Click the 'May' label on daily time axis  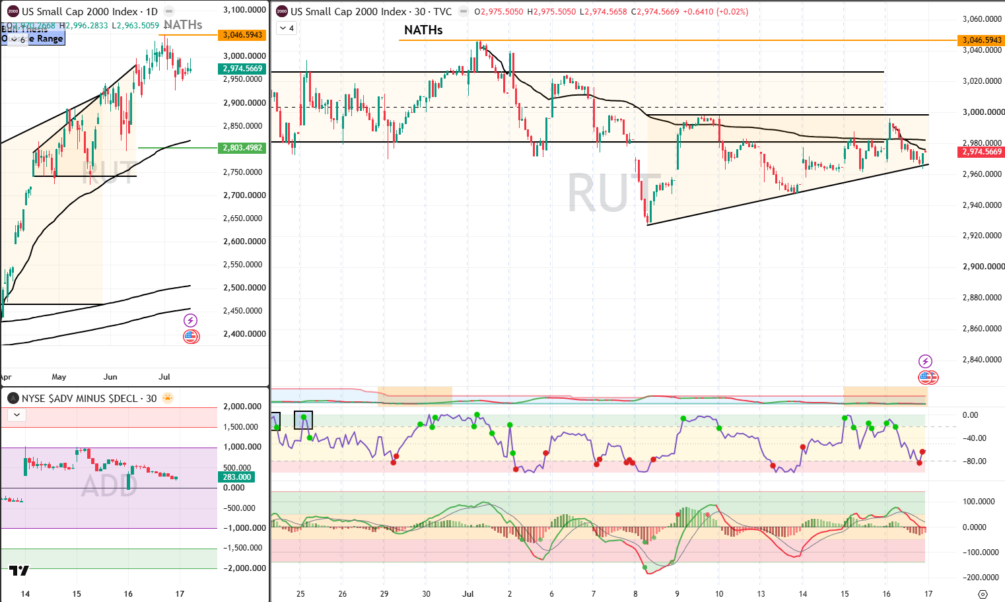[59, 377]
